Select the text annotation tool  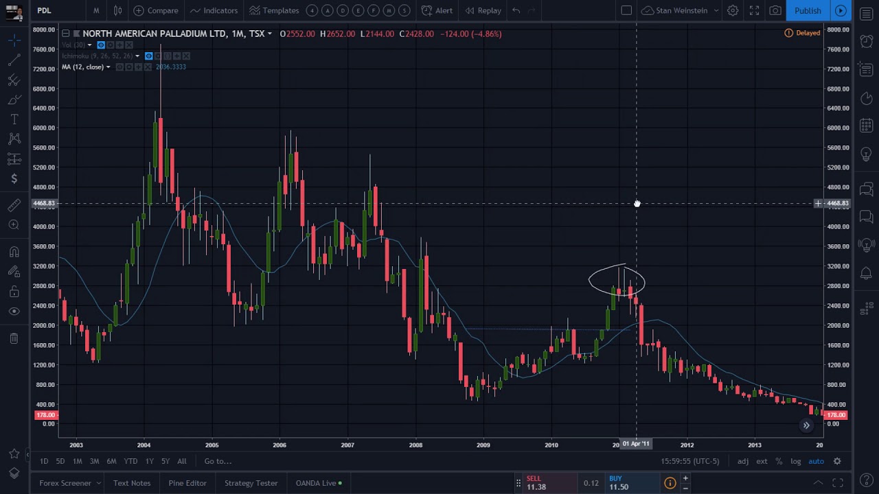tap(14, 120)
